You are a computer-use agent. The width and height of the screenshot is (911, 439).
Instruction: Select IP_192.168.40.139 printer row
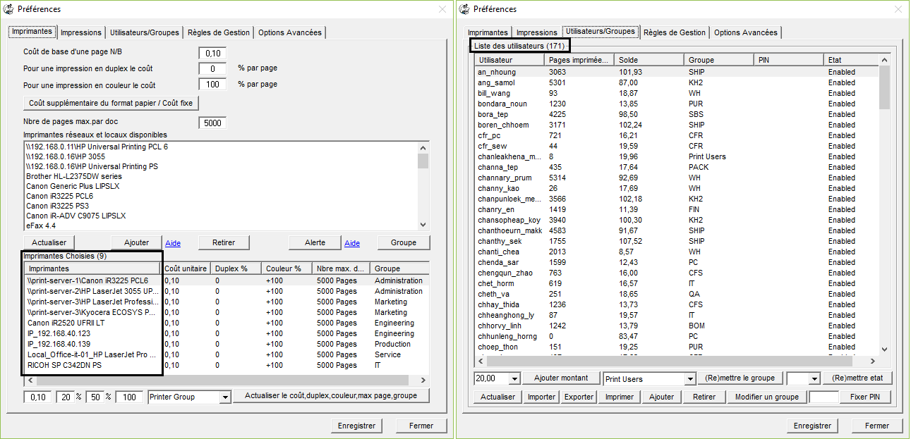[x=225, y=344]
